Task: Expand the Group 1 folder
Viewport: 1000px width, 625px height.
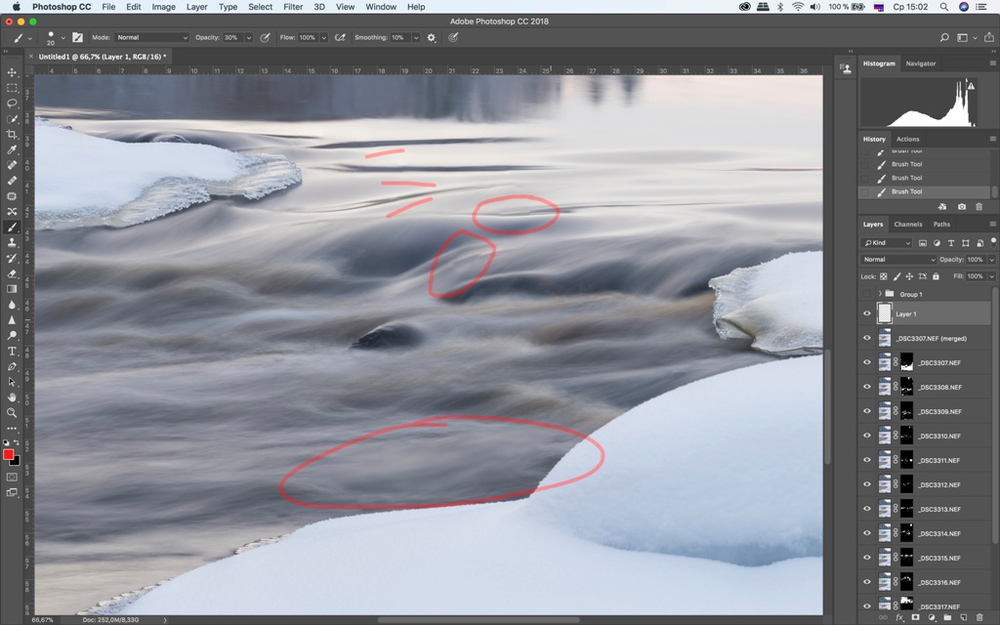Action: click(x=880, y=293)
